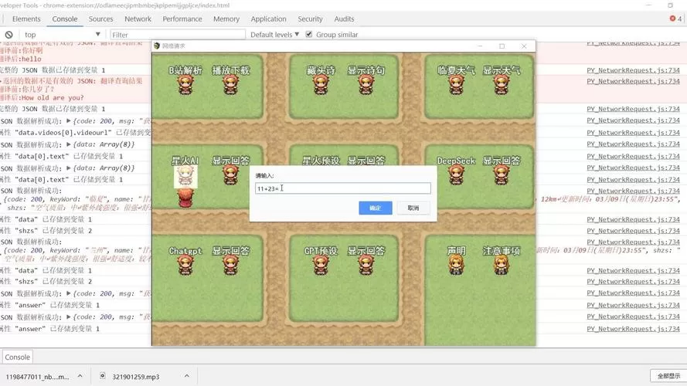Click the 显示回答 sprite beside DeepSeek
The width and height of the screenshot is (687, 386).
click(502, 175)
